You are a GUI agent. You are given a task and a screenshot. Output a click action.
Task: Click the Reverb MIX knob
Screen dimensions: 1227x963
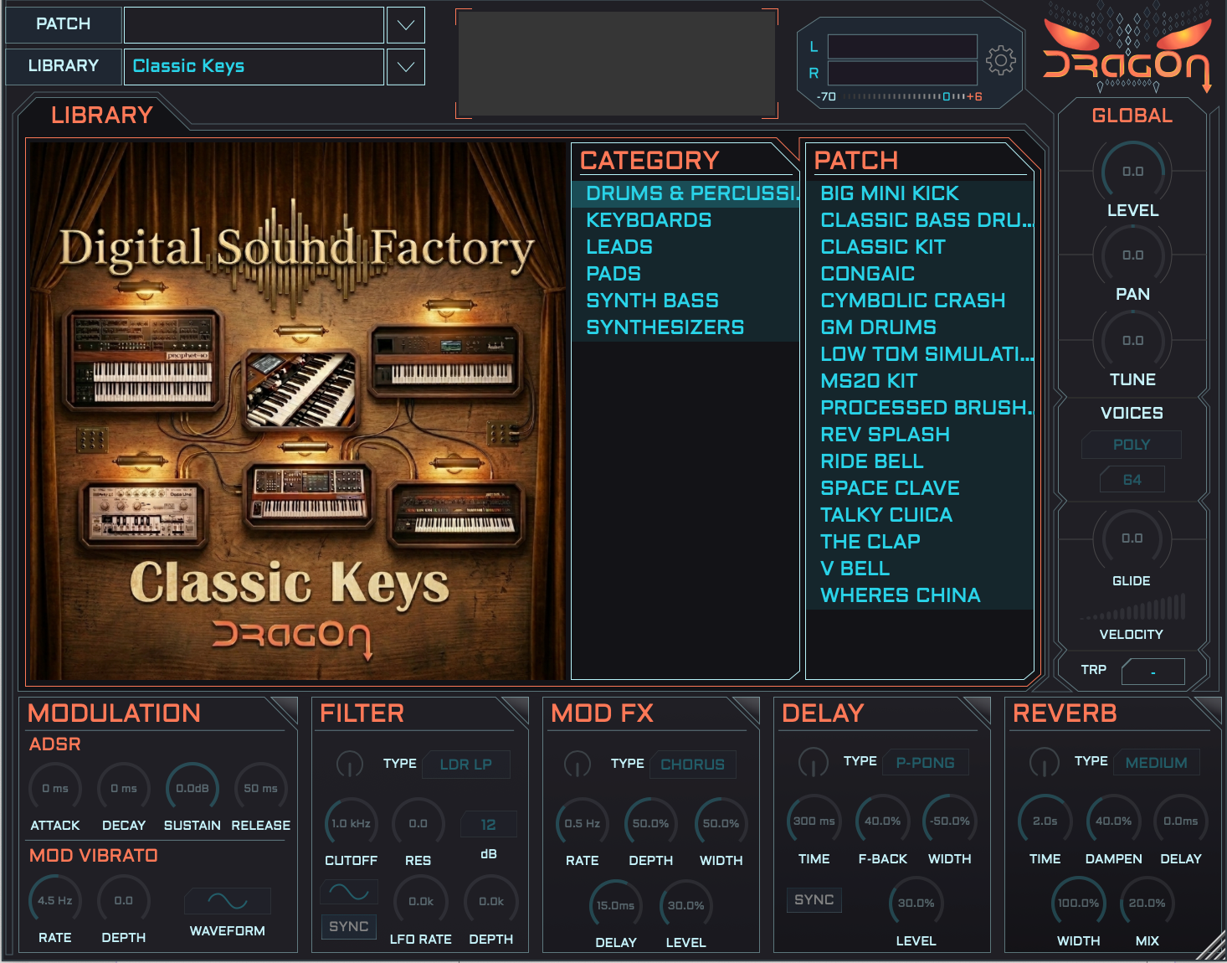pyautogui.click(x=1147, y=904)
